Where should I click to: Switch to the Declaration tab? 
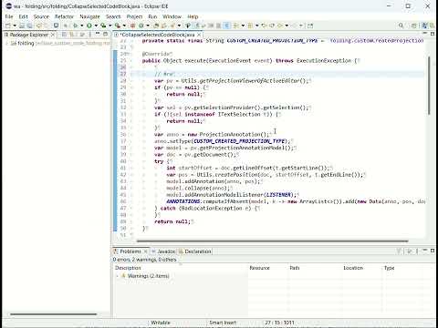click(x=195, y=251)
